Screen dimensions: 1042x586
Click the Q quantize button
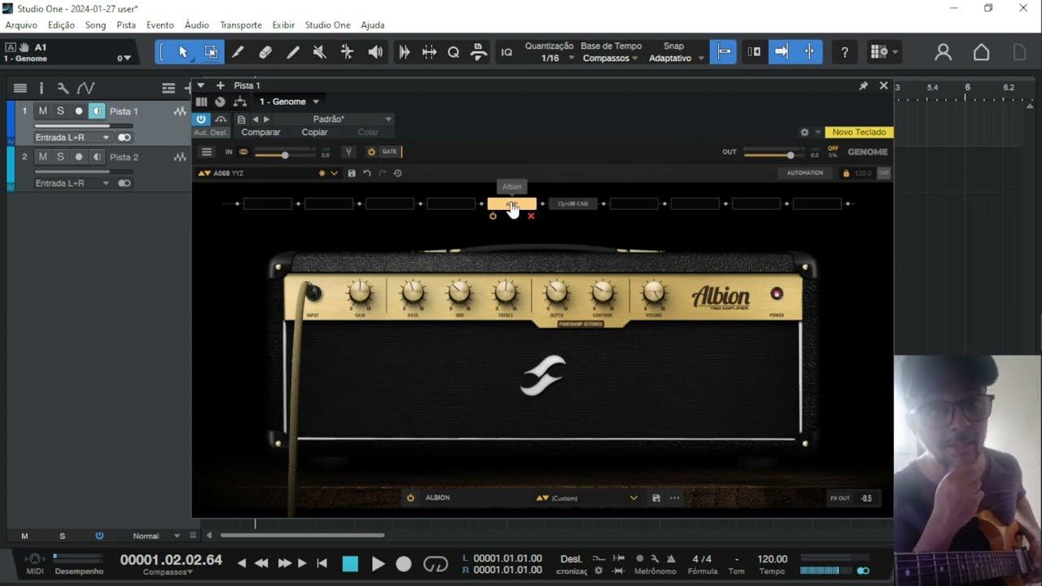[453, 52]
